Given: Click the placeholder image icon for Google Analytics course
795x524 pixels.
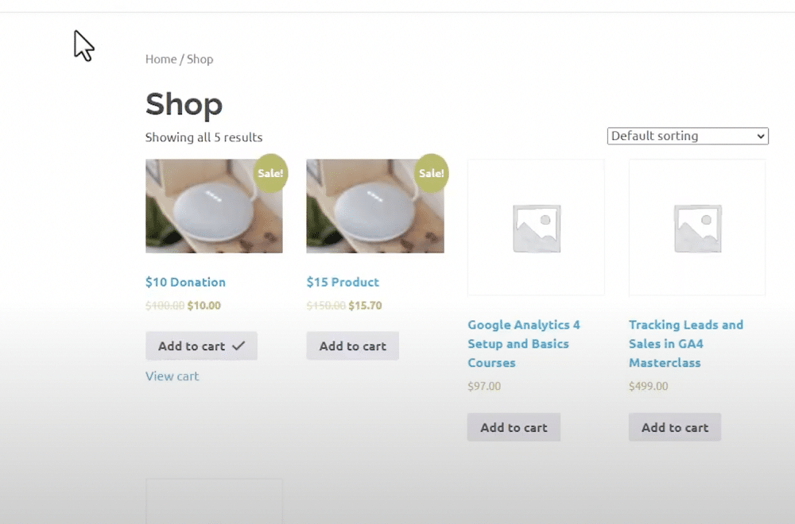Looking at the screenshot, I should point(536,227).
